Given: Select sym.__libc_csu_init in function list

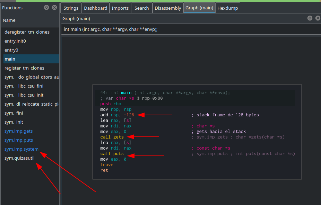Looking at the screenshot, I should click(x=24, y=95).
